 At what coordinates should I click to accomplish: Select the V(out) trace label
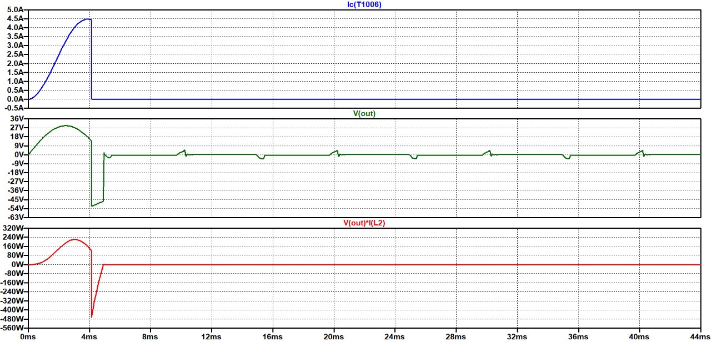click(x=364, y=113)
